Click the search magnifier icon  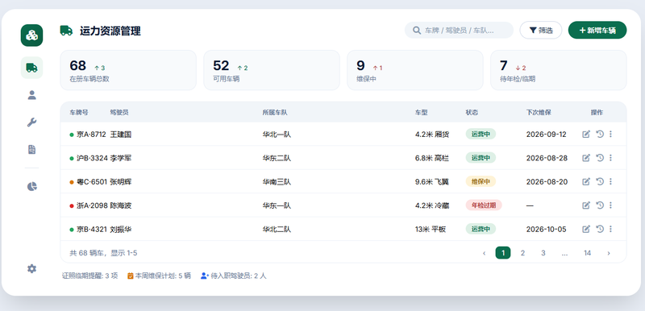(x=417, y=31)
